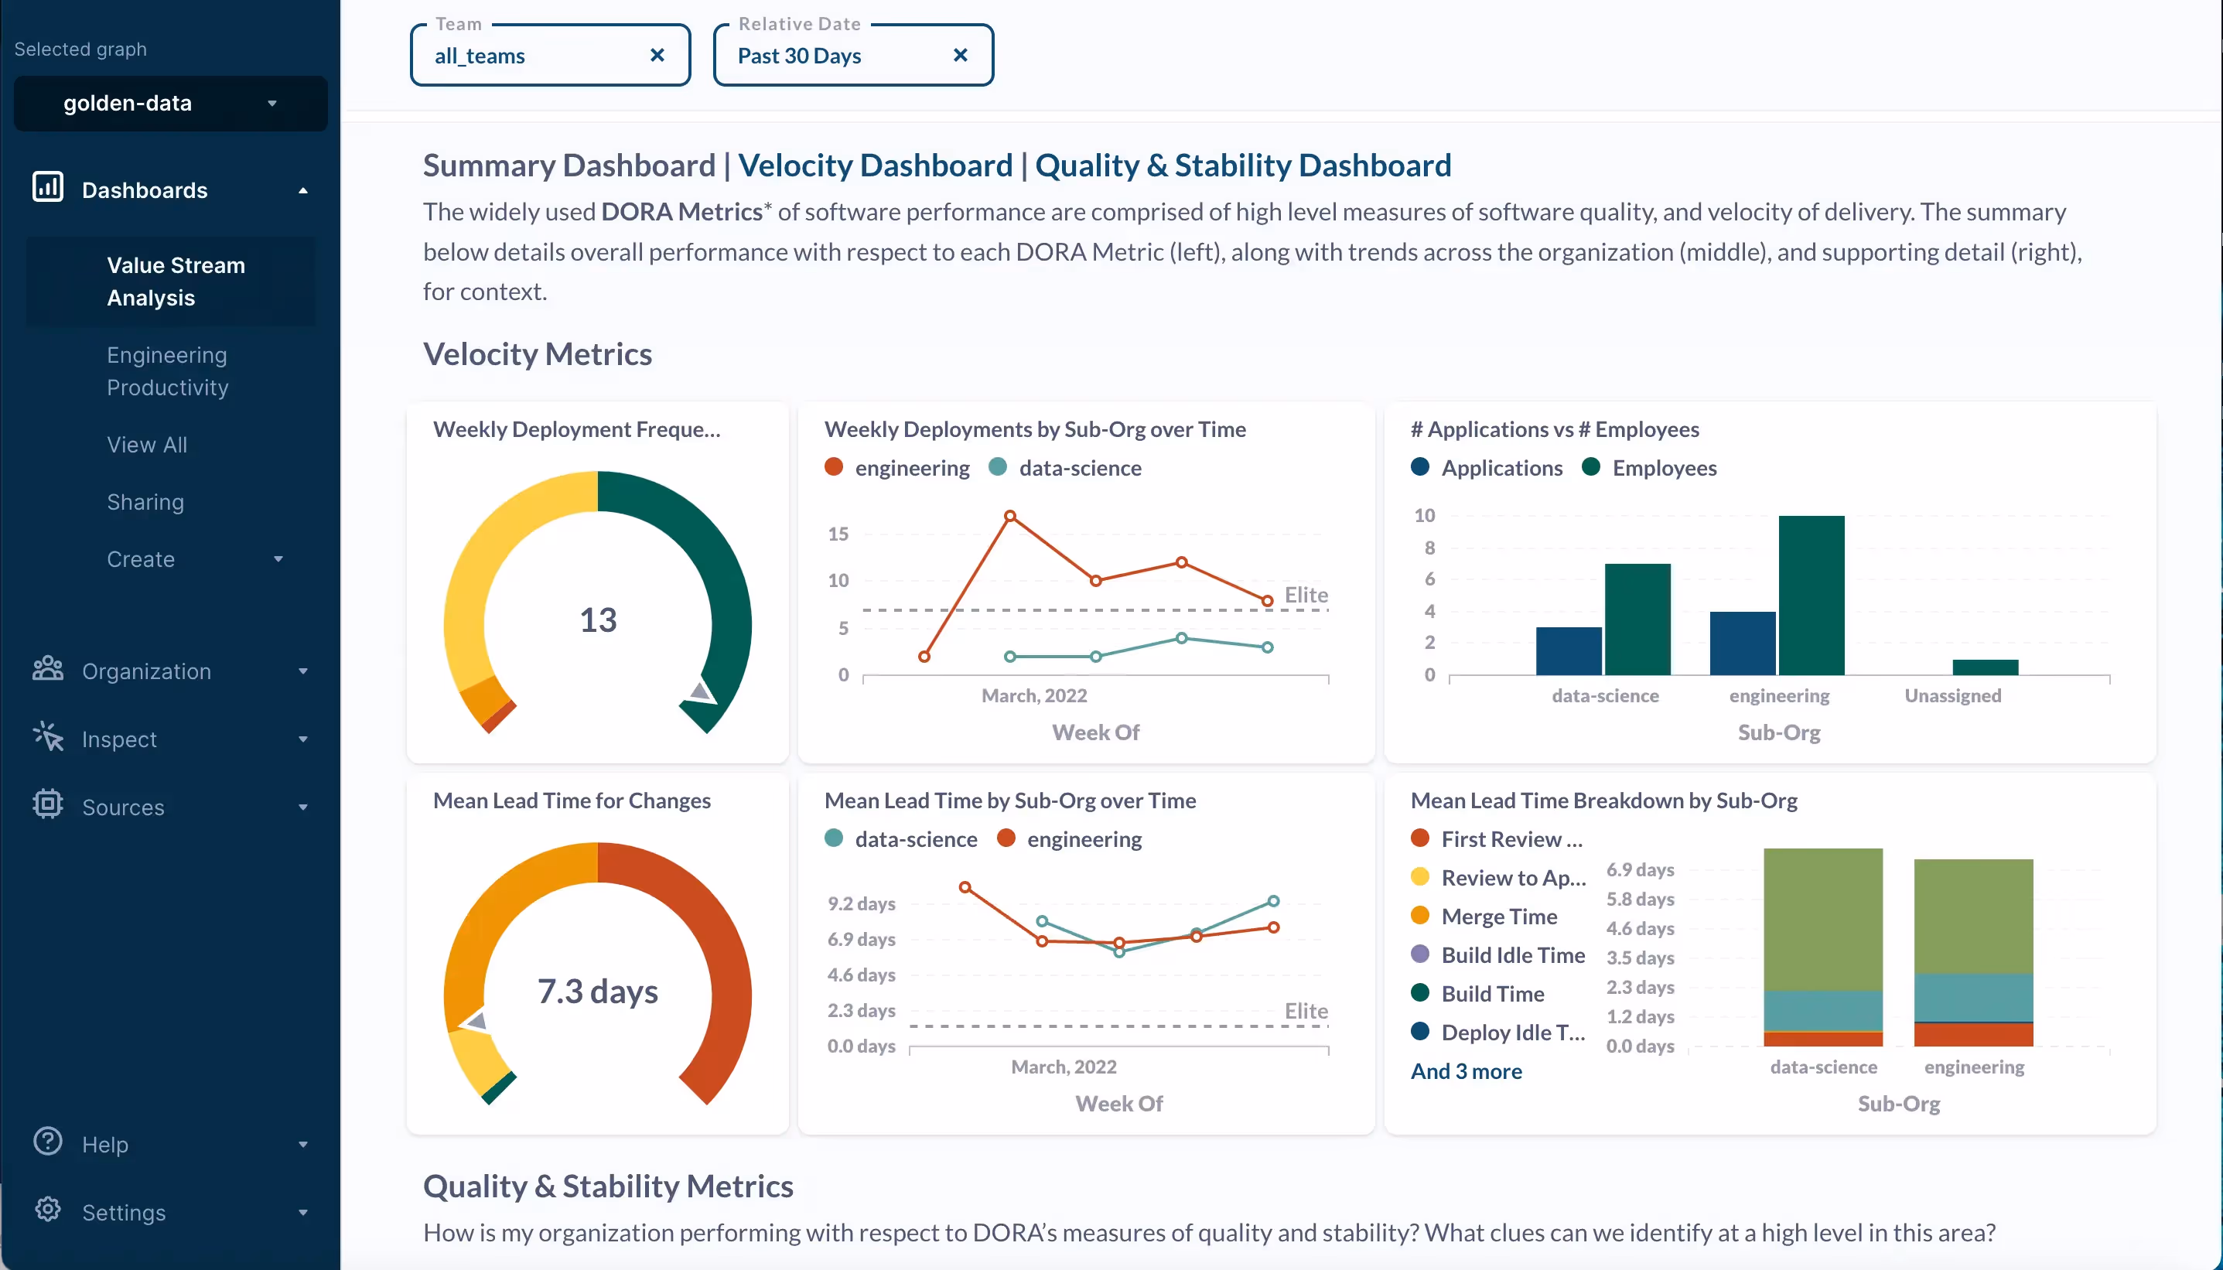Click the Sources chip icon
Image resolution: width=2223 pixels, height=1270 pixels.
click(x=48, y=804)
